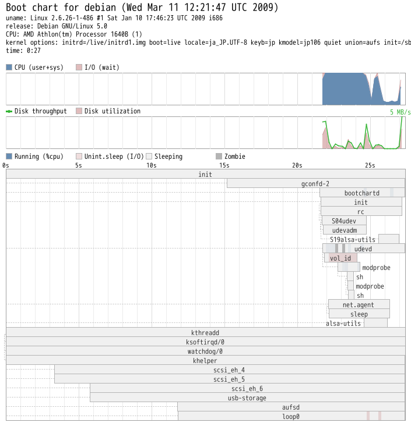Click the CPU AMD Athlon Processor line
411x426 pixels.
(x=74, y=34)
